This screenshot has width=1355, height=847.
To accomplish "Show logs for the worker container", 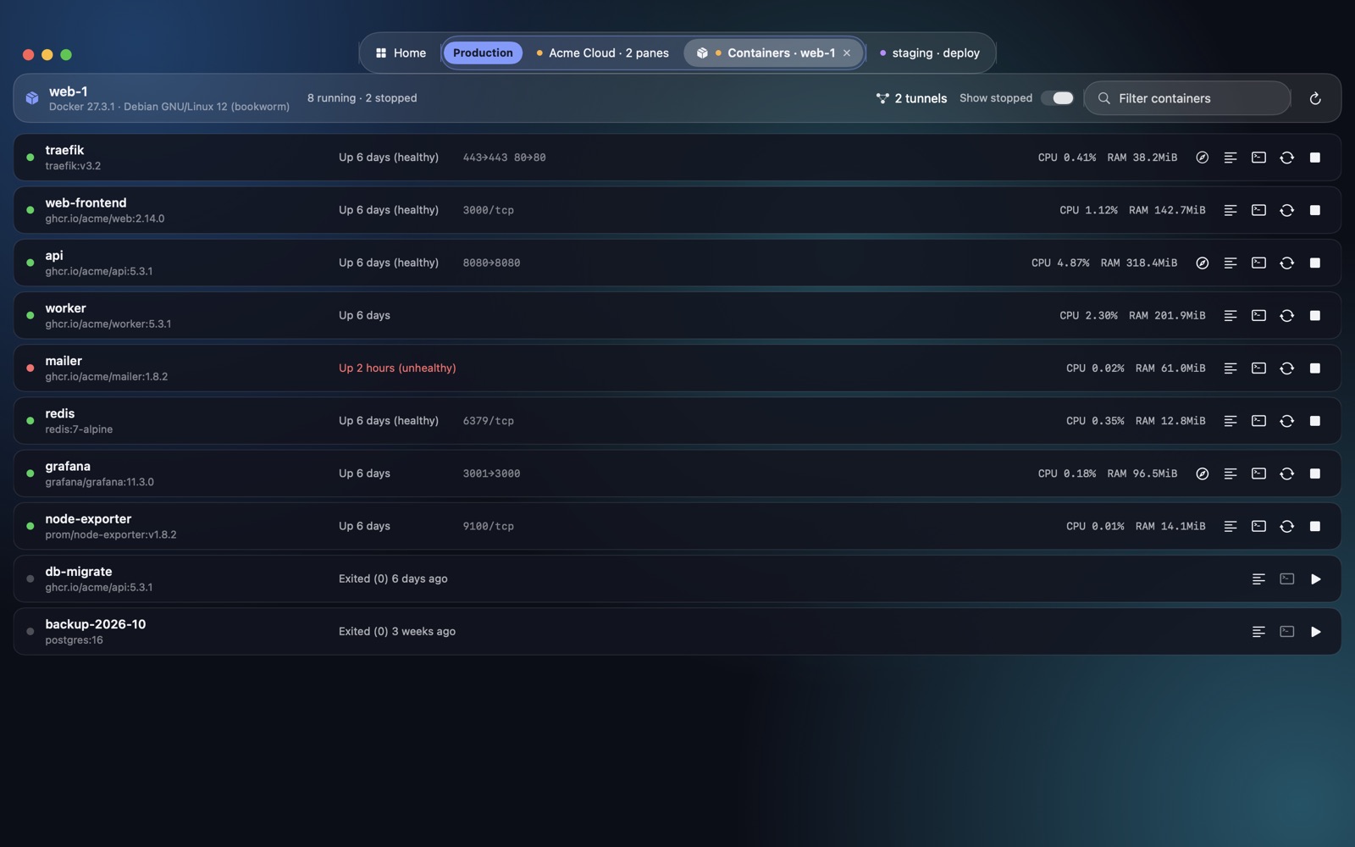I will [x=1231, y=315].
